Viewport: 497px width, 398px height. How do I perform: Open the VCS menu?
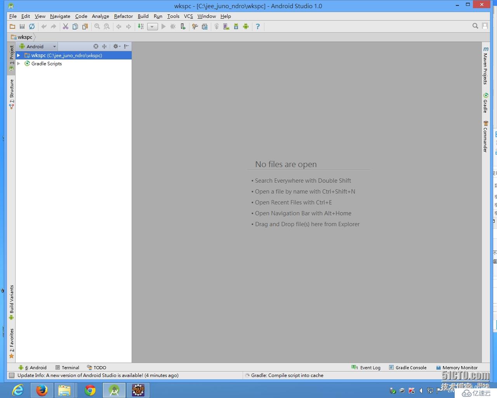coord(188,16)
